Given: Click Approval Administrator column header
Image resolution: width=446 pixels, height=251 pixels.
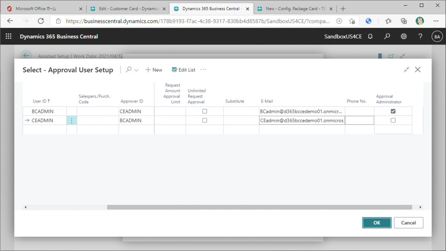Looking at the screenshot, I should 389,99.
